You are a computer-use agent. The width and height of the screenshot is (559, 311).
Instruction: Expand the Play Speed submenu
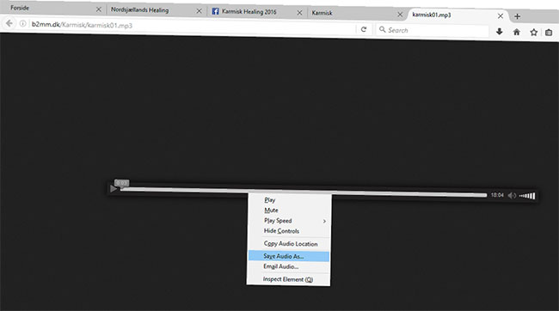click(x=289, y=221)
